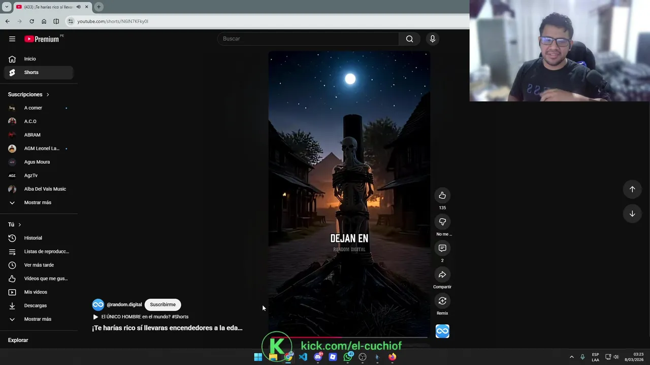Screen dimensions: 650x365
Task: Open WhatsApp from the taskbar
Action: (348, 357)
